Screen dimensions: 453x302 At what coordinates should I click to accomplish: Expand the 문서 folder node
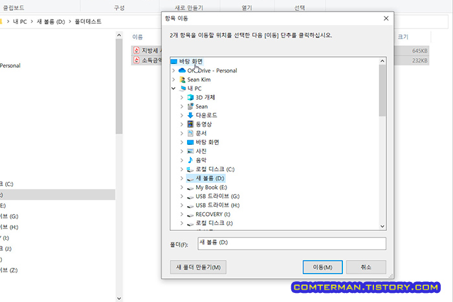[x=182, y=133]
